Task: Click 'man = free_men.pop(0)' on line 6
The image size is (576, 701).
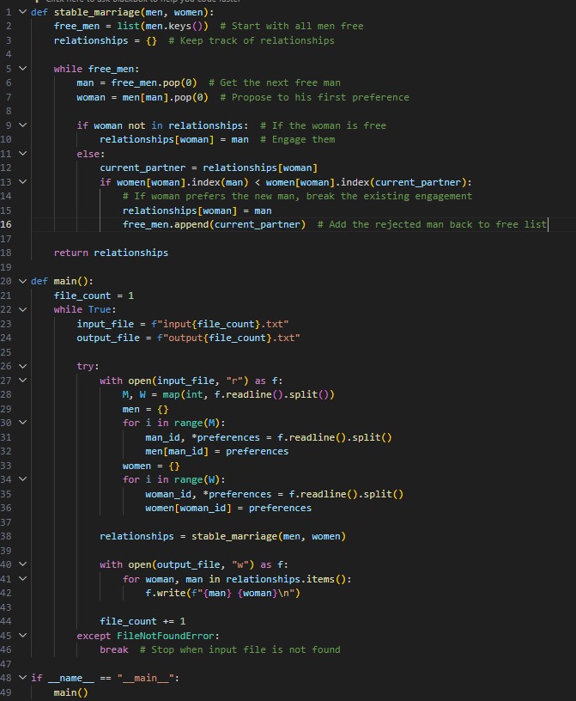Action: pos(136,82)
